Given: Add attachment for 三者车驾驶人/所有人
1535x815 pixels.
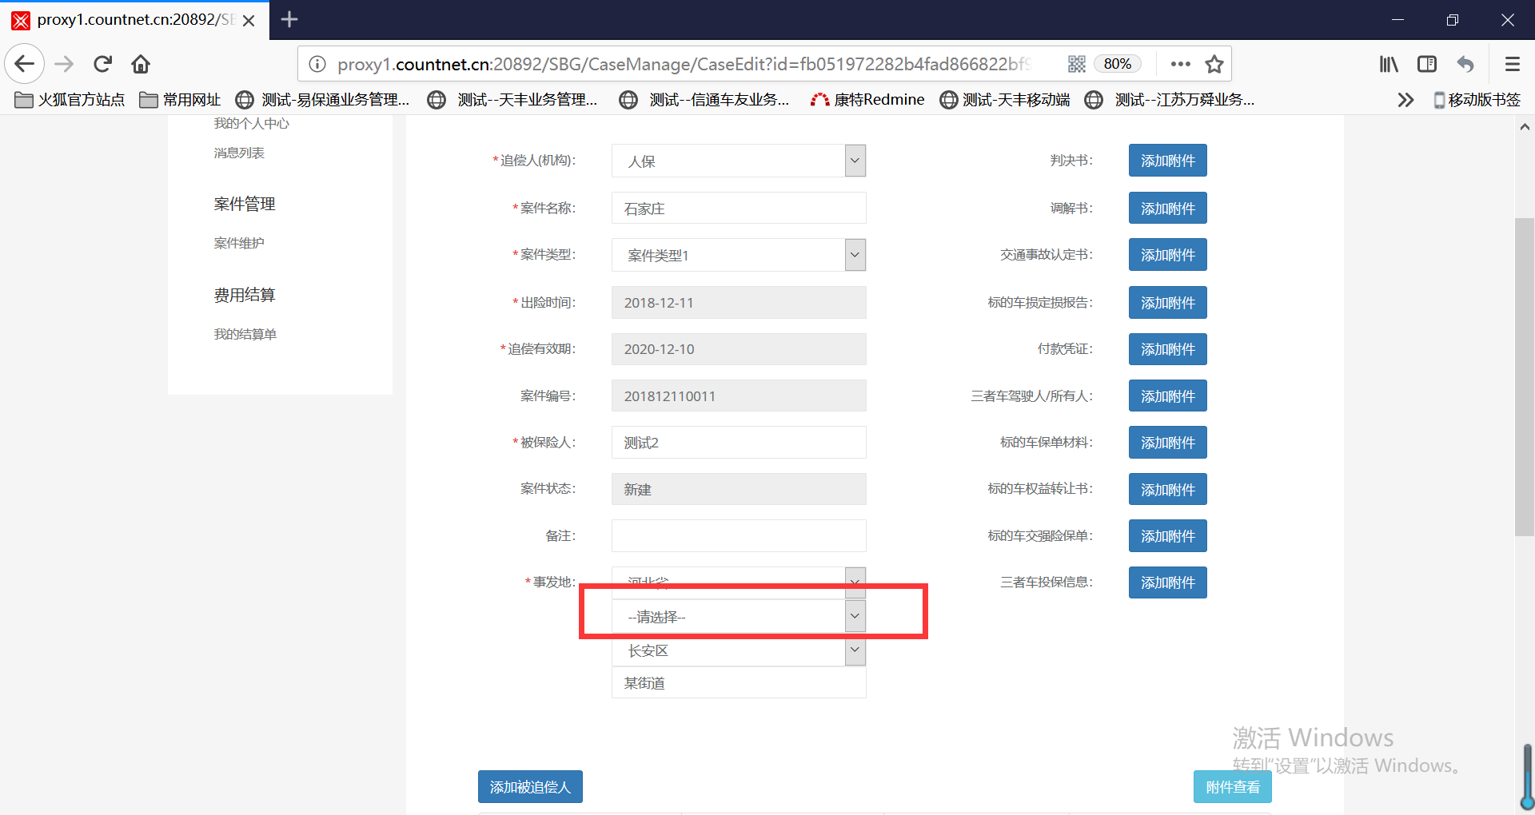Looking at the screenshot, I should 1167,396.
